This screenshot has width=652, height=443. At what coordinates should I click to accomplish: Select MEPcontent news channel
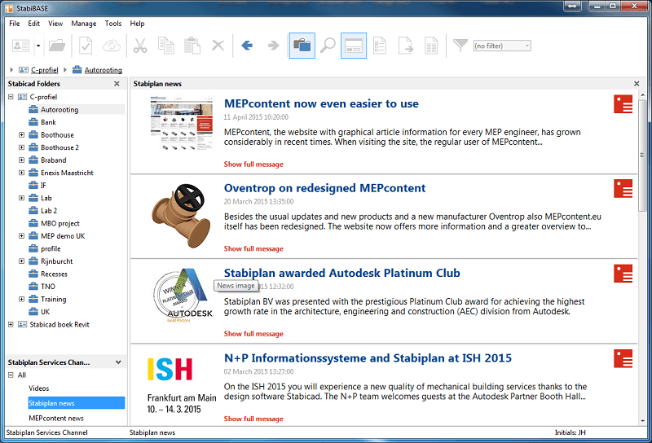pyautogui.click(x=56, y=418)
